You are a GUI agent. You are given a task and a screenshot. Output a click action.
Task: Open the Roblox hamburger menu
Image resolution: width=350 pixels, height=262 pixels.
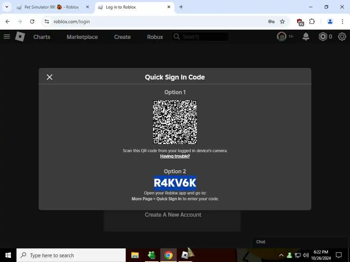click(x=7, y=37)
